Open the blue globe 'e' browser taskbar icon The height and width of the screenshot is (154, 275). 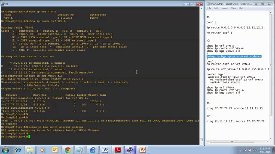92,150
